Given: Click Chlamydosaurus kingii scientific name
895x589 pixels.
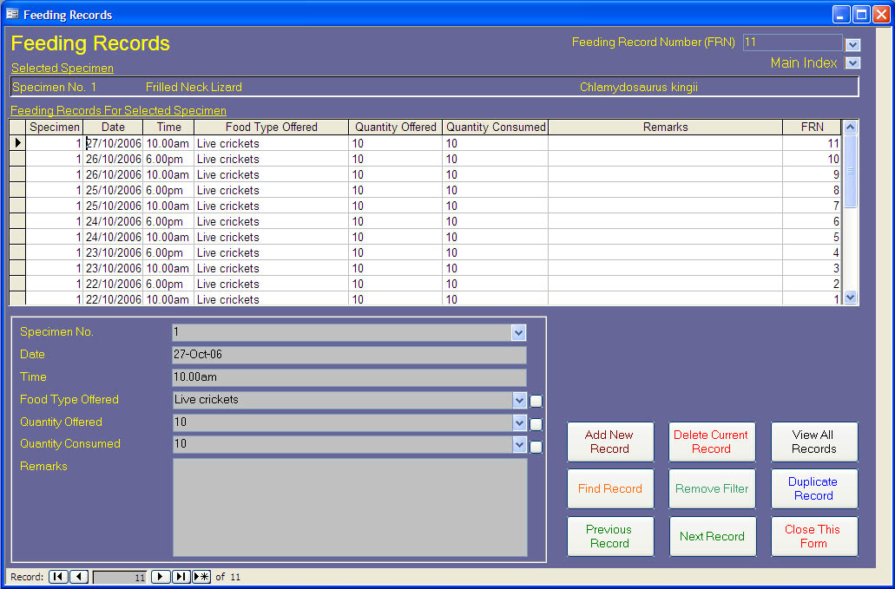Looking at the screenshot, I should point(639,88).
